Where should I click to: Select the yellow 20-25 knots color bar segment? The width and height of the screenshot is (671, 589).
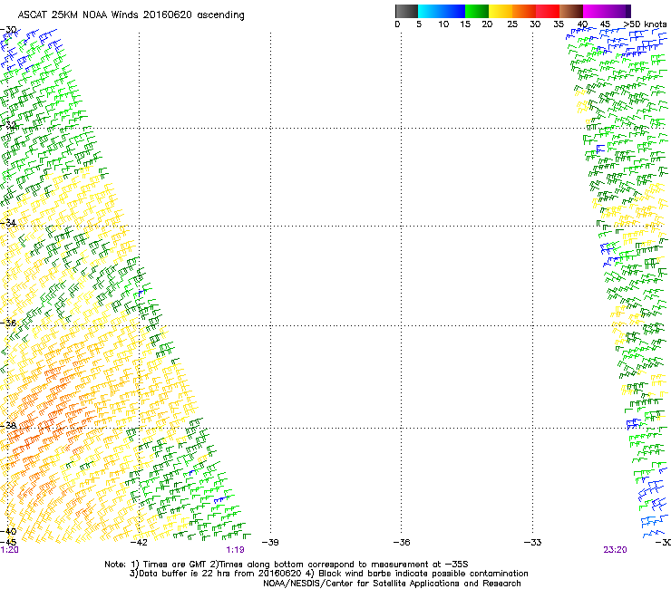point(501,11)
